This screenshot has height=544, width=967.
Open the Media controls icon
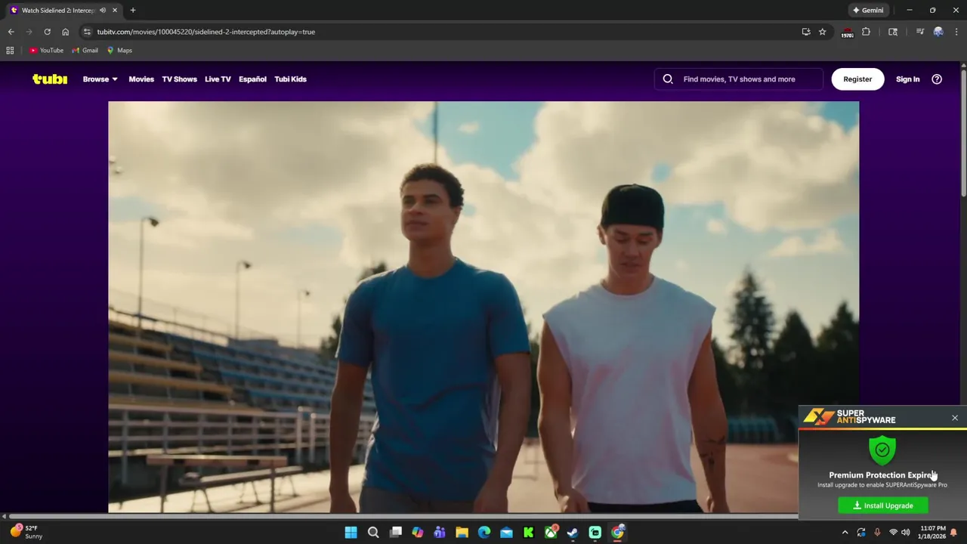(919, 32)
